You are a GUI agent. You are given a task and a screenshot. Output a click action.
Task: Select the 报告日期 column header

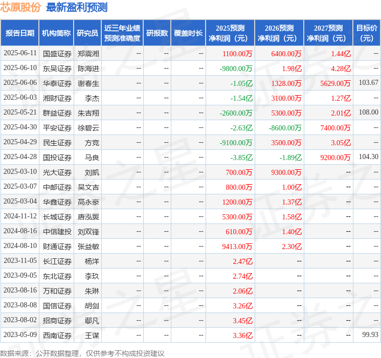pyautogui.click(x=20, y=33)
